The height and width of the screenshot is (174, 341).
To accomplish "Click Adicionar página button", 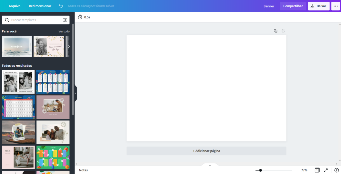I will [x=206, y=151].
